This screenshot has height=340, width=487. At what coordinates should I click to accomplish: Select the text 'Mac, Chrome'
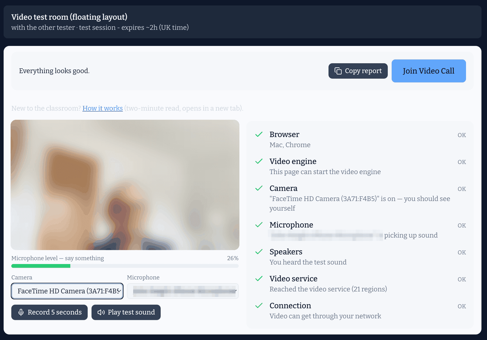click(x=290, y=145)
